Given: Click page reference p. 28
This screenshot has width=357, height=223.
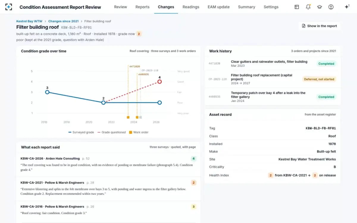Looking at the screenshot, I should click(90, 183).
